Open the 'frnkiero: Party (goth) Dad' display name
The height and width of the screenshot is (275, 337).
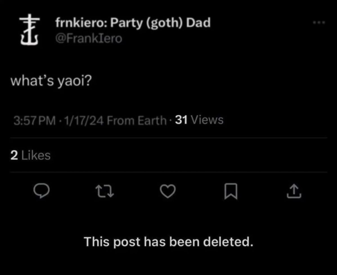click(133, 23)
